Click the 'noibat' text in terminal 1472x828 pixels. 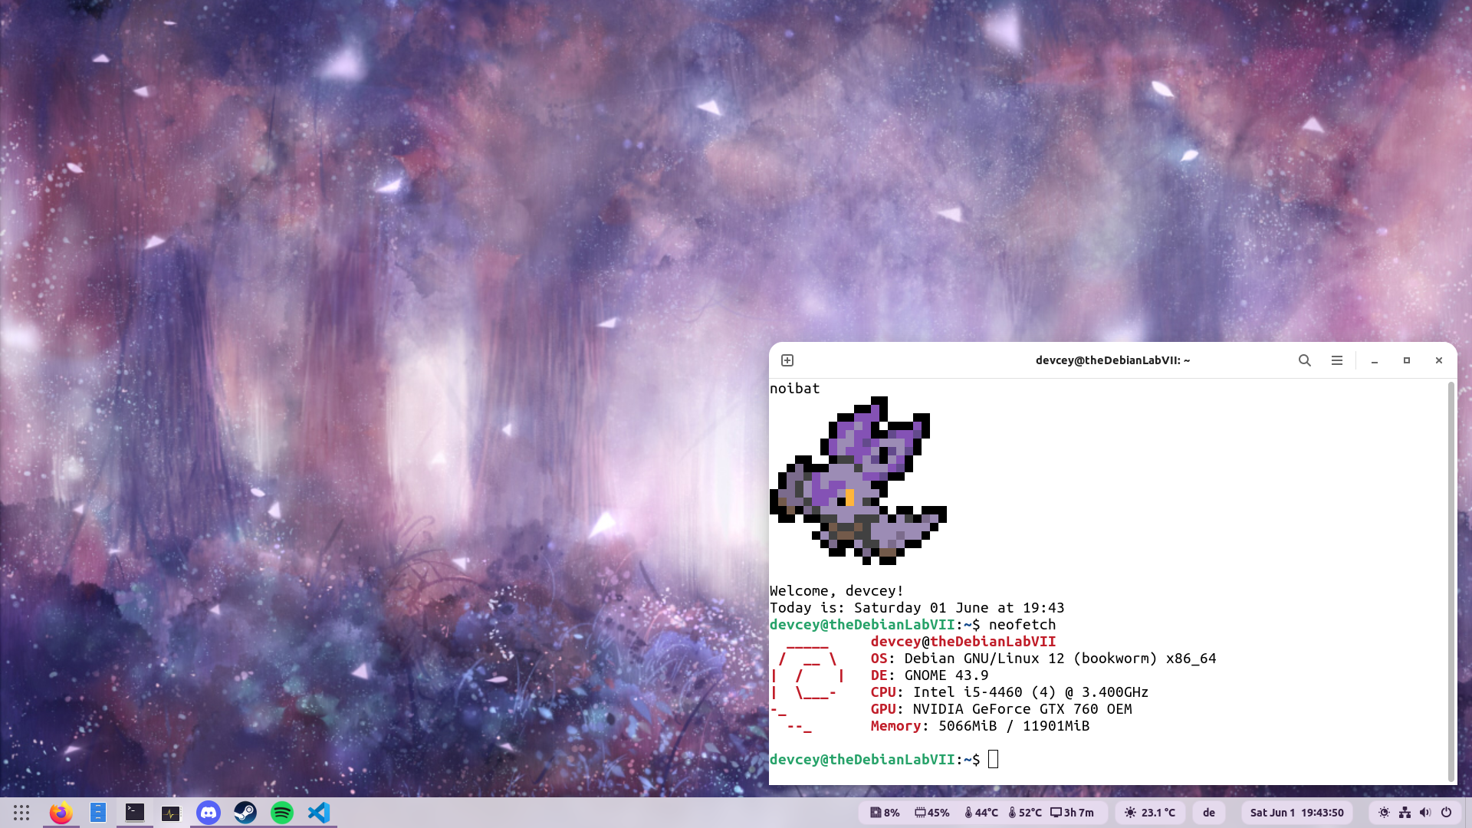(795, 389)
